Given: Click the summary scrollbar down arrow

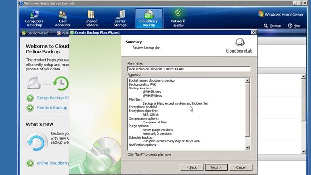Looking at the screenshot, I should coord(247,148).
